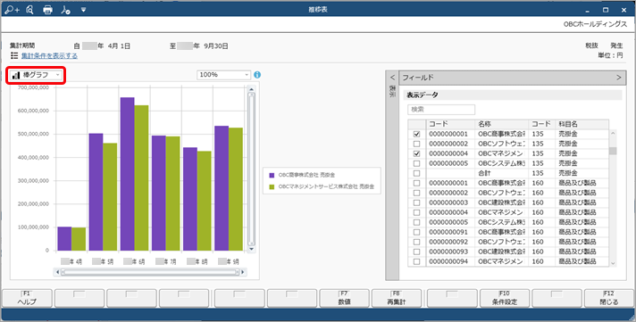Check 0000000002 OBCソフトウェア 商品及び製品 row
636x322 pixels.
pos(416,193)
